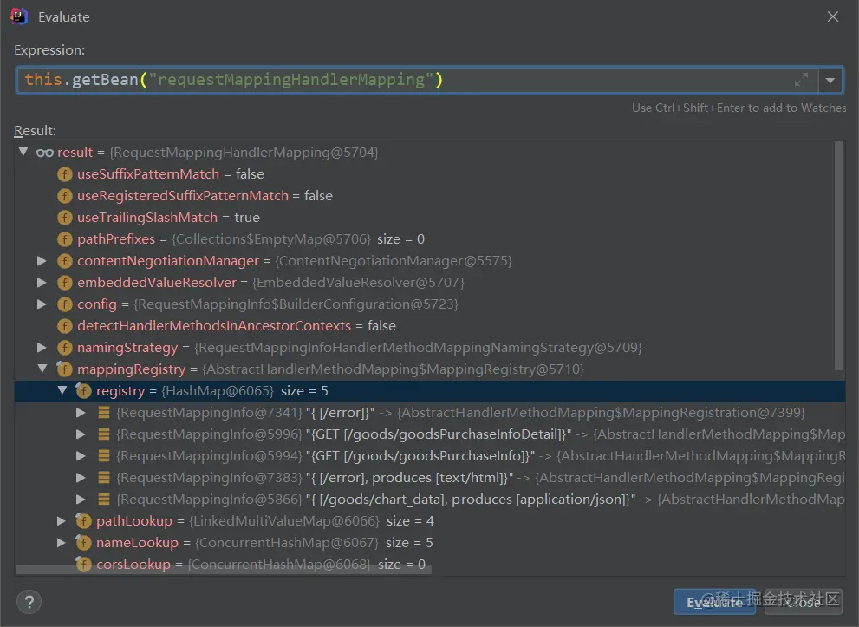Expand the expression field with the expand icon
The width and height of the screenshot is (859, 627).
[x=801, y=80]
